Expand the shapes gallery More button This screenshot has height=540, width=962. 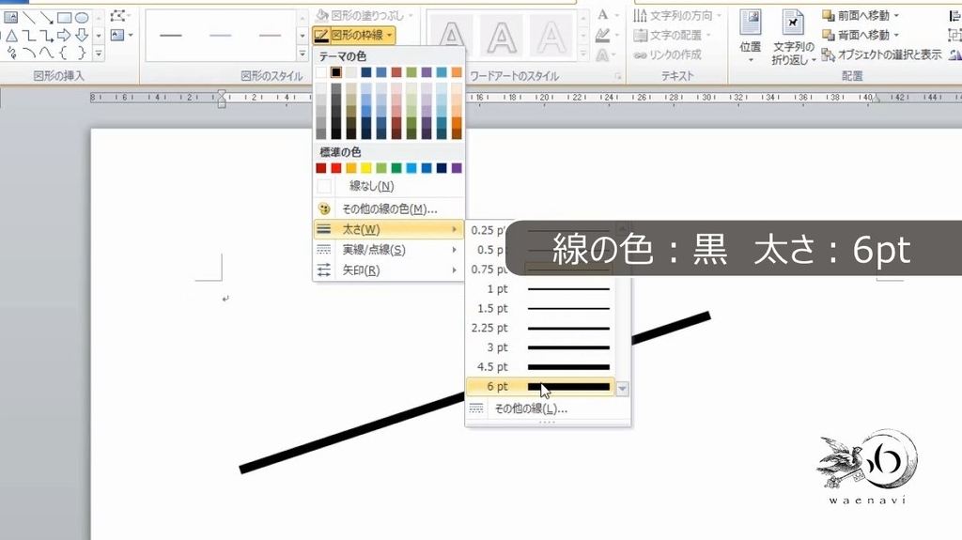coord(99,54)
